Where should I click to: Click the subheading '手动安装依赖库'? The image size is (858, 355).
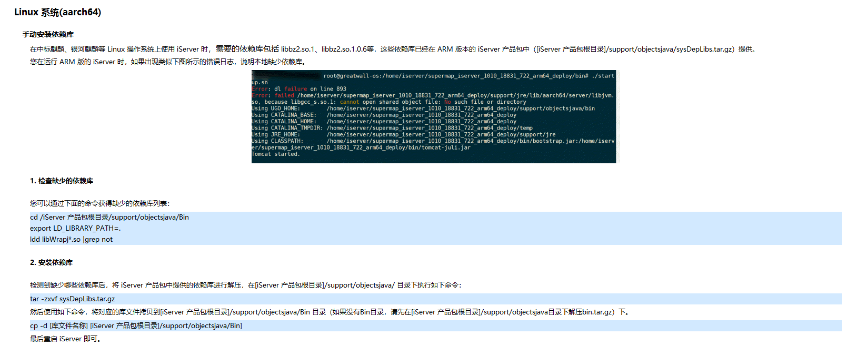48,34
